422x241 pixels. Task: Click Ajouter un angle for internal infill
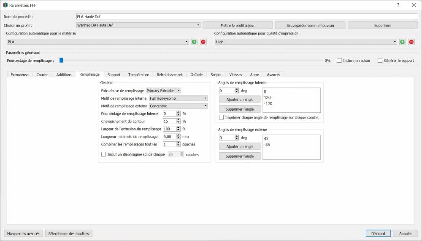(x=240, y=99)
